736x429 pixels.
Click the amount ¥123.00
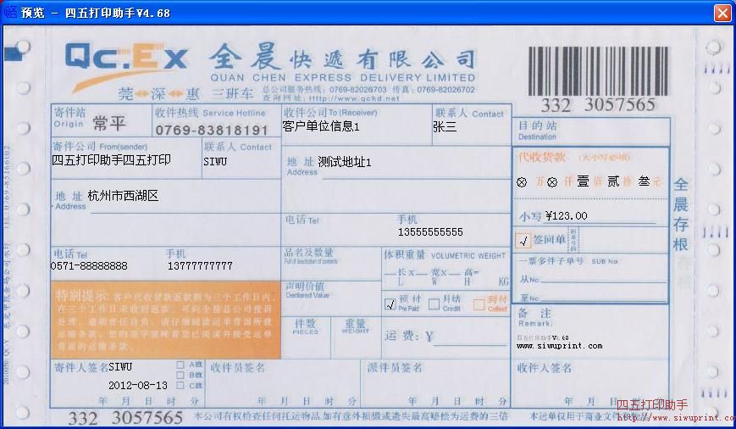pyautogui.click(x=566, y=216)
